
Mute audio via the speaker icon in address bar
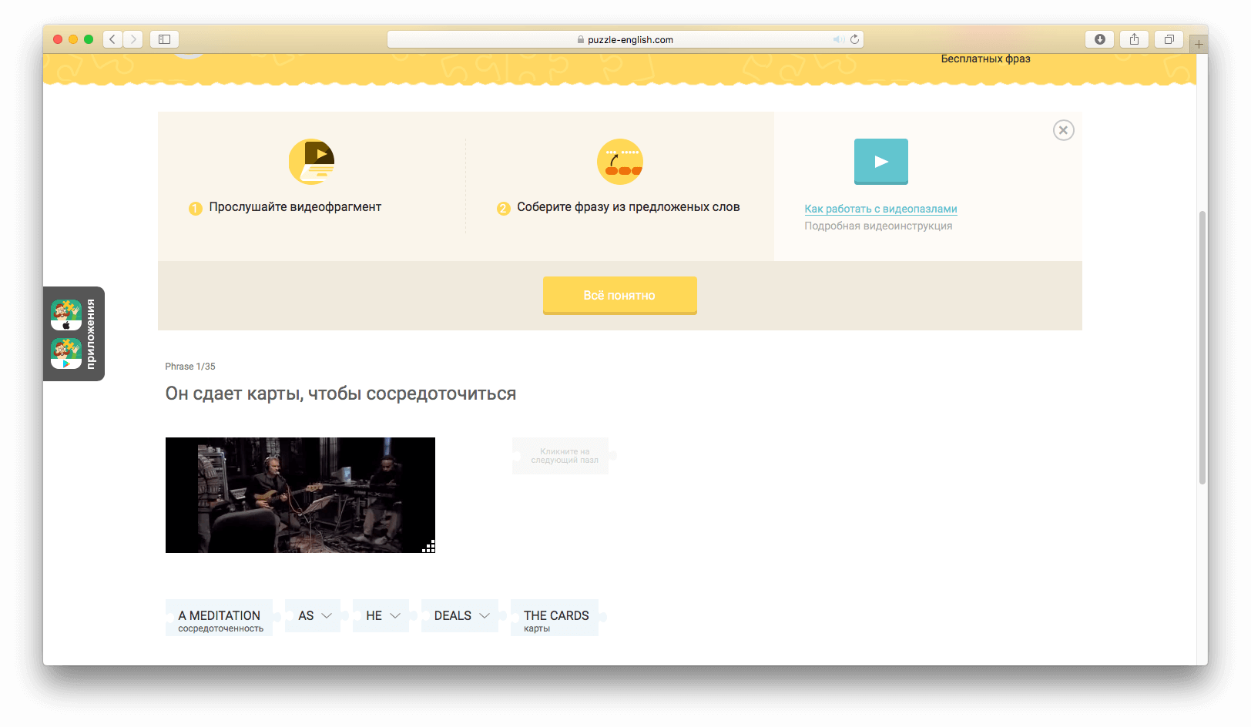pos(839,39)
